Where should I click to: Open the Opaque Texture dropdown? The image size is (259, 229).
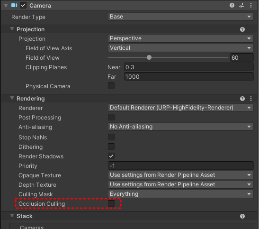tap(181, 175)
